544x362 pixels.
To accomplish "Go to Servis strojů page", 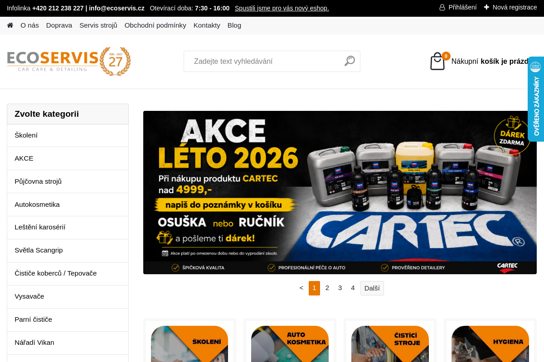I will point(98,25).
